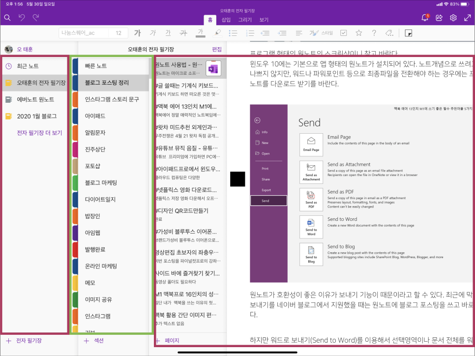The image size is (475, 356).
Task: Open the 스타일 styles button
Action: 321,33
